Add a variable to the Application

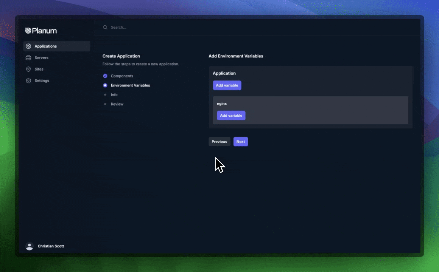pyautogui.click(x=227, y=85)
